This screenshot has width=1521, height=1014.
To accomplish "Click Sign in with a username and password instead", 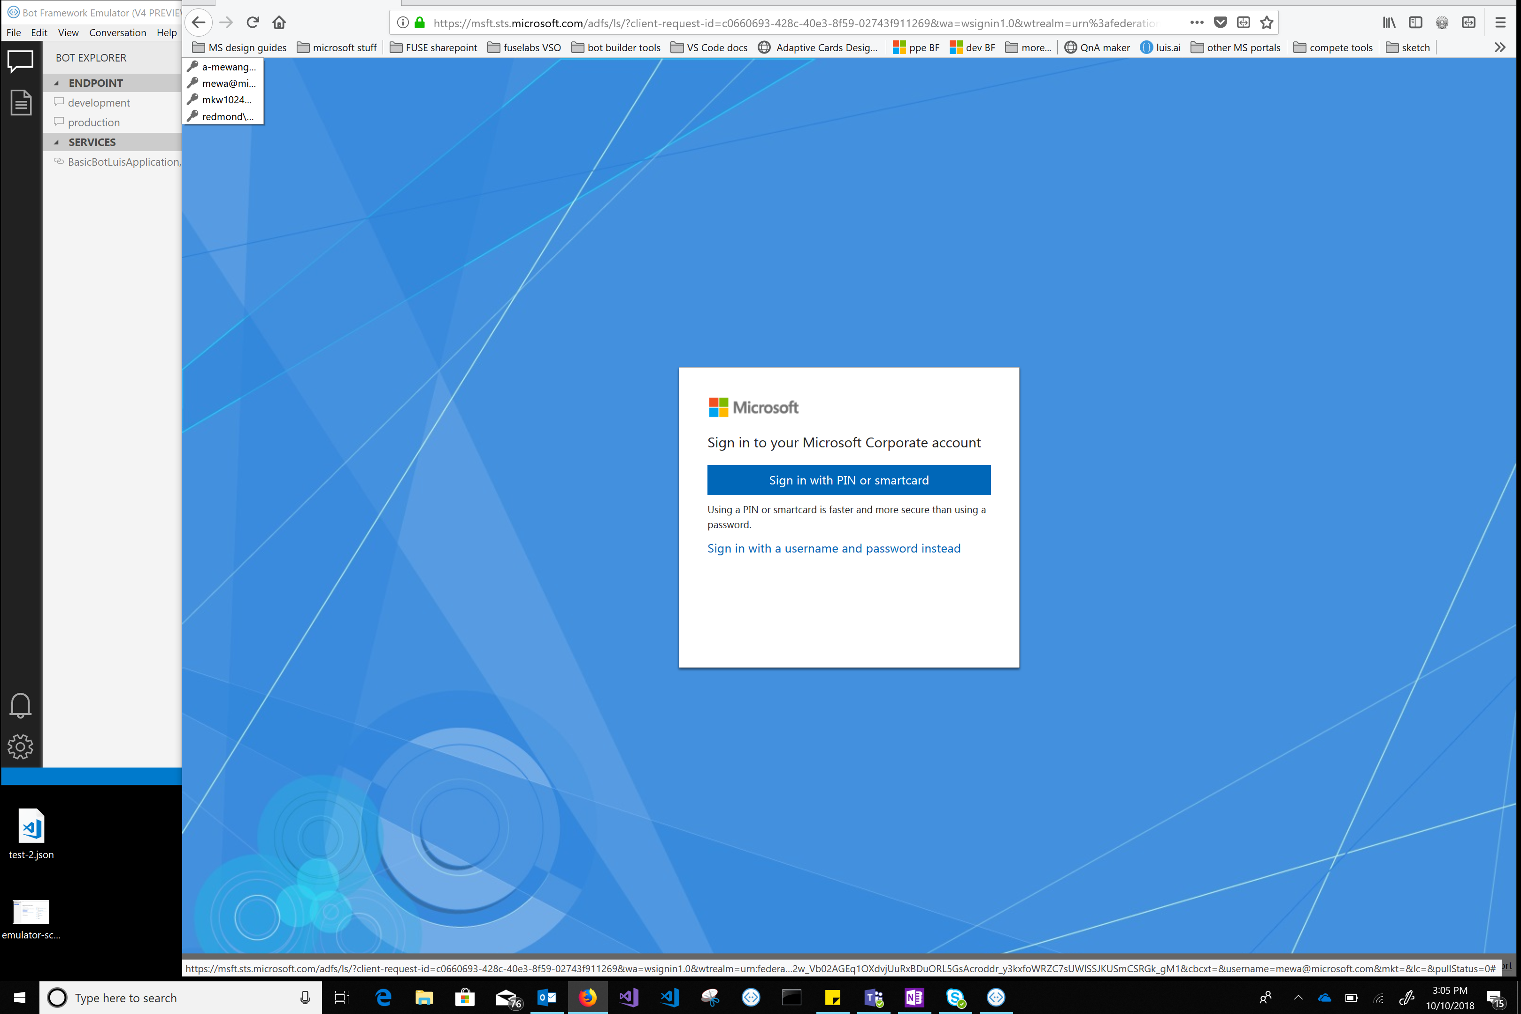I will 834,548.
